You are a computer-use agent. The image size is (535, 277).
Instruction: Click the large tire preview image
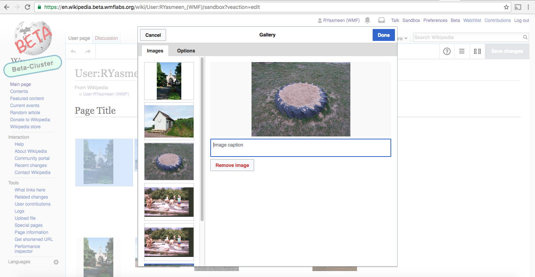point(301,99)
